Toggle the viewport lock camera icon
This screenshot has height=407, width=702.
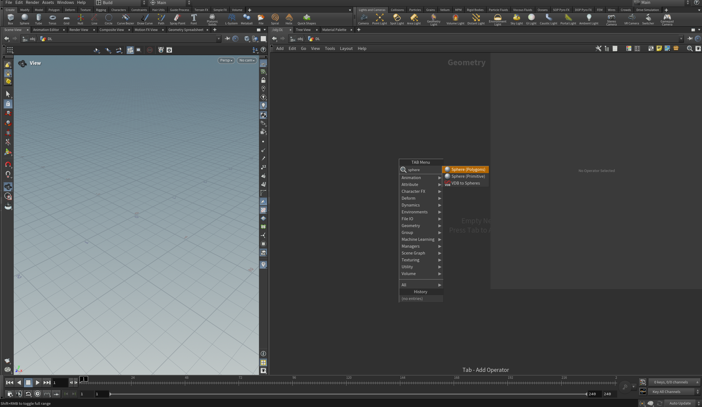coord(263,81)
